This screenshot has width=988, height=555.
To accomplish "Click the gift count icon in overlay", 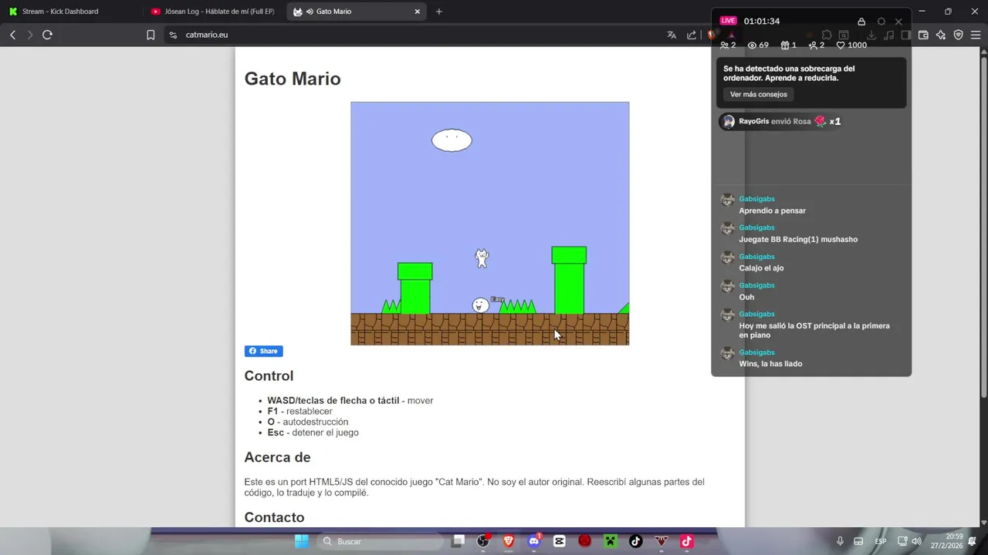I will [x=788, y=45].
